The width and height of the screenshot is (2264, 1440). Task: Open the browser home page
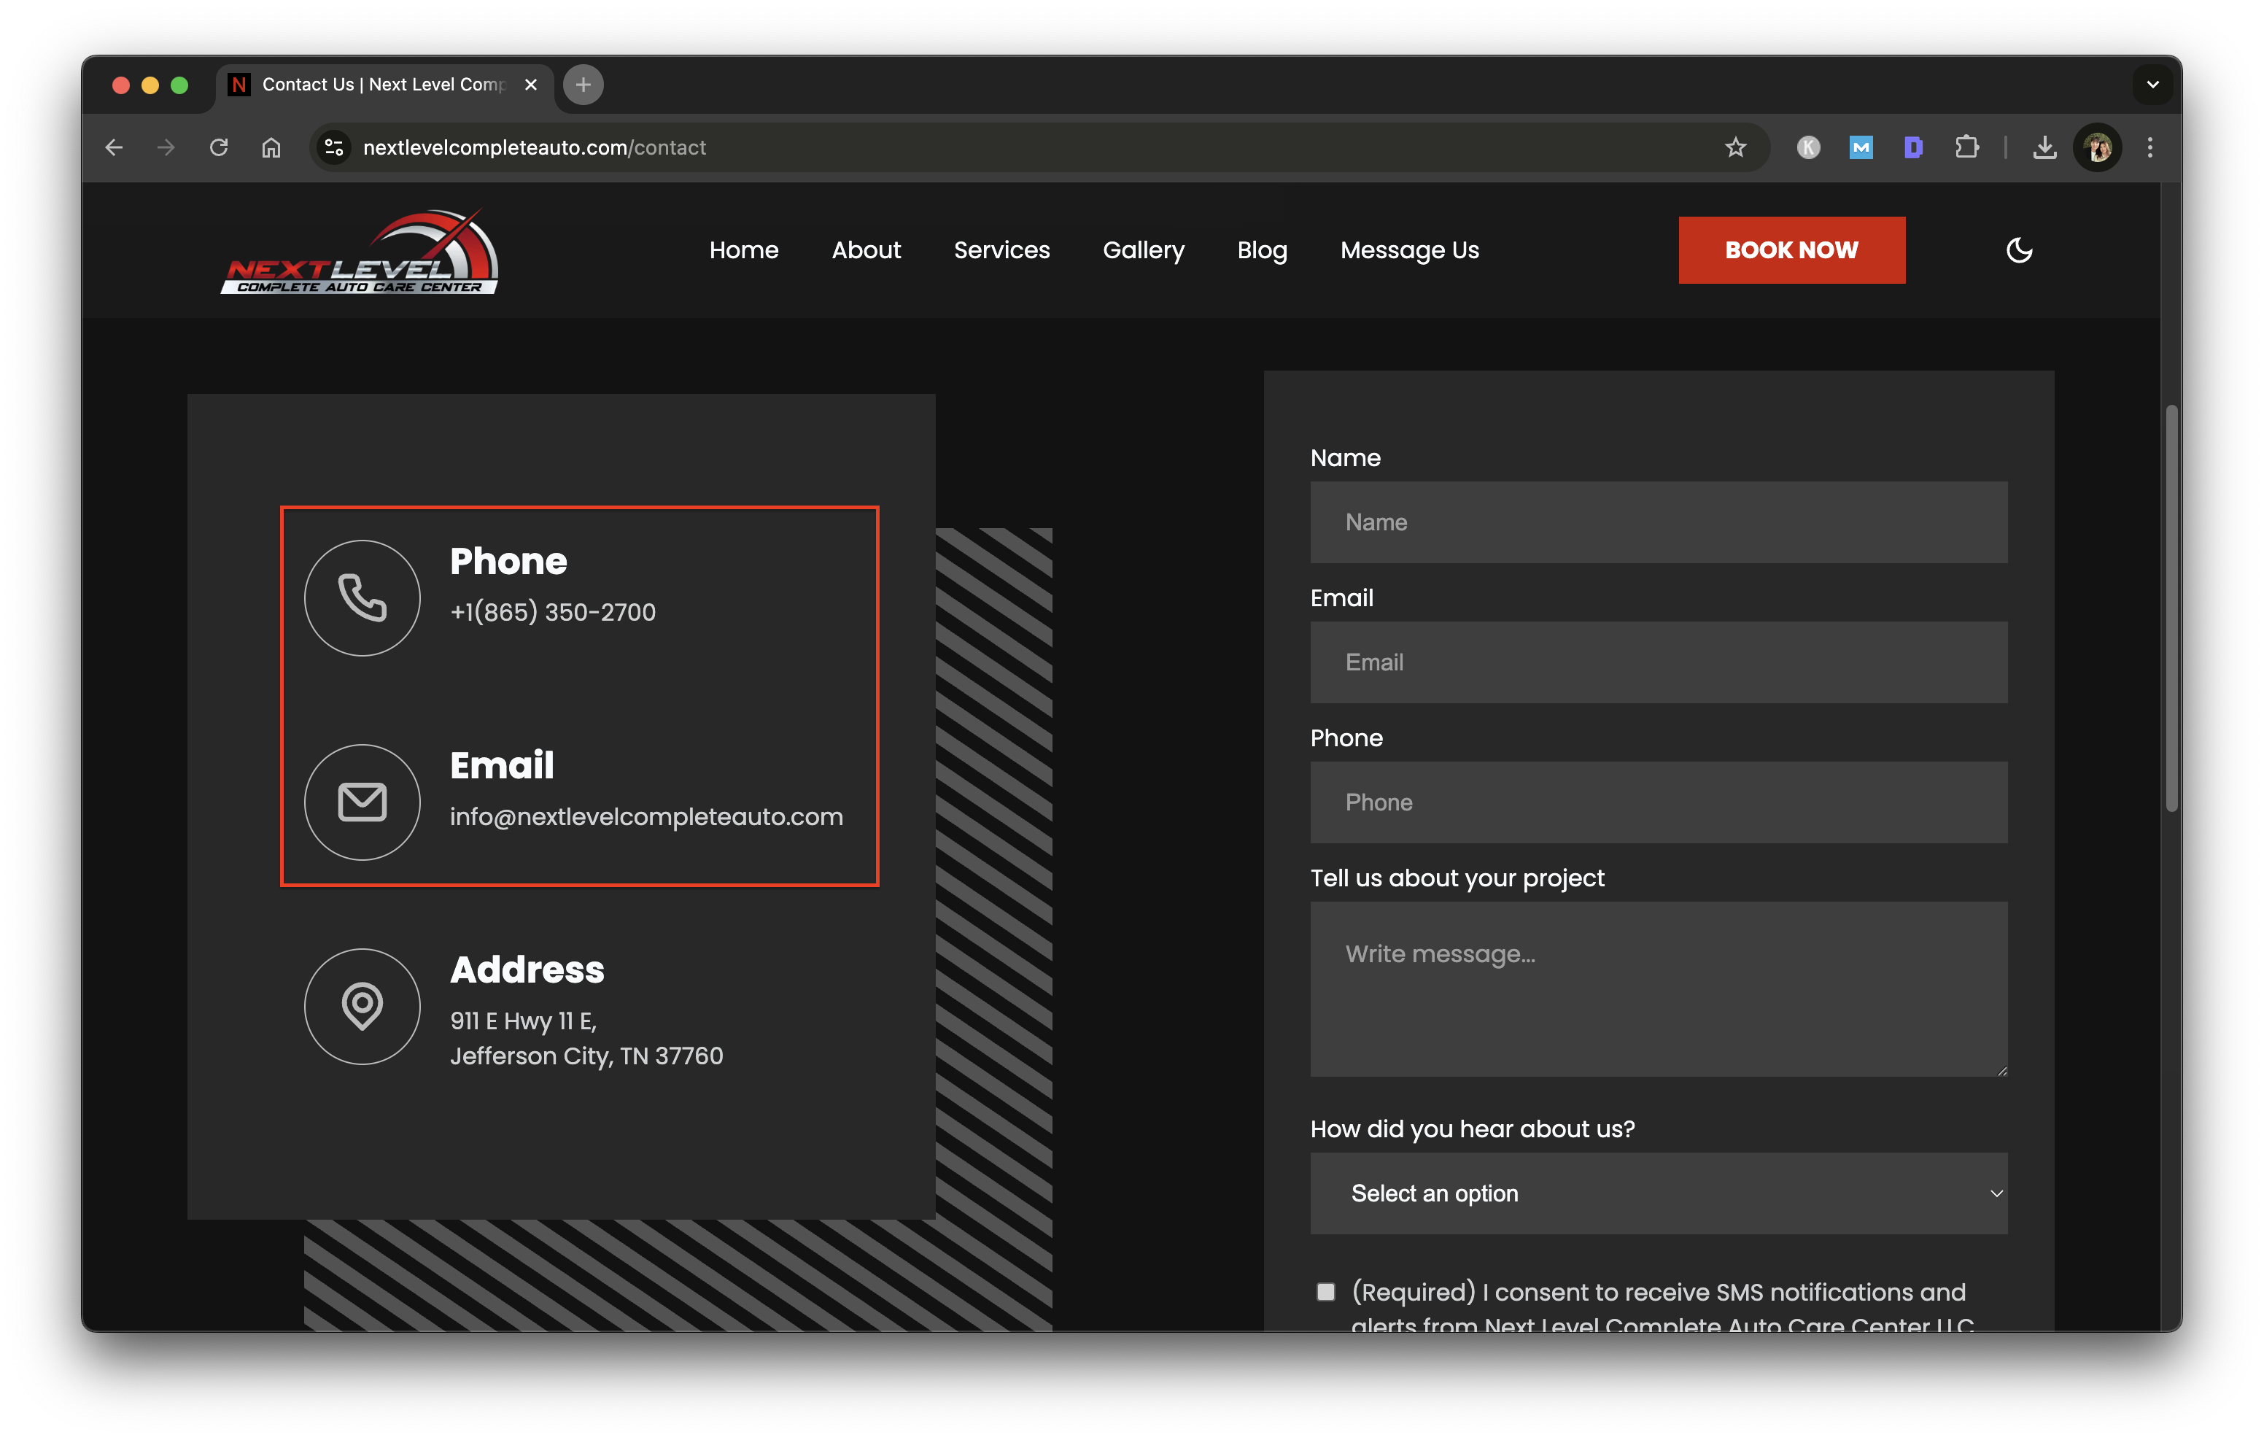pos(272,147)
